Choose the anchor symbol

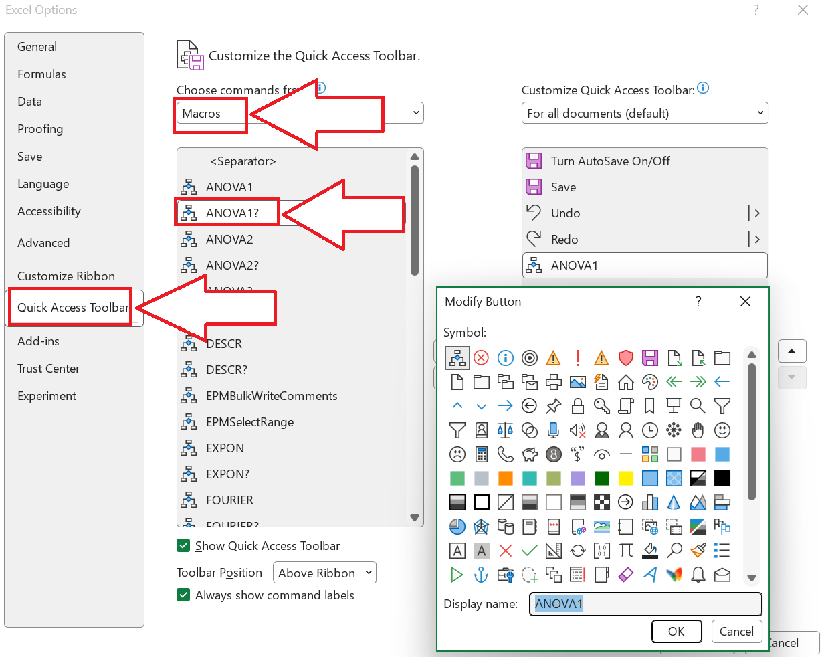click(482, 575)
